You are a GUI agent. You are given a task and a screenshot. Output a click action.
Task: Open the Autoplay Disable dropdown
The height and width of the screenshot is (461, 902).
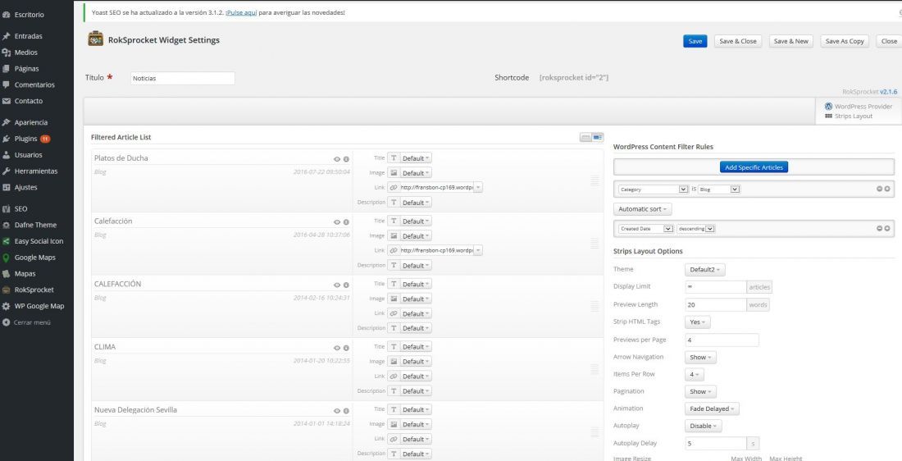703,427
